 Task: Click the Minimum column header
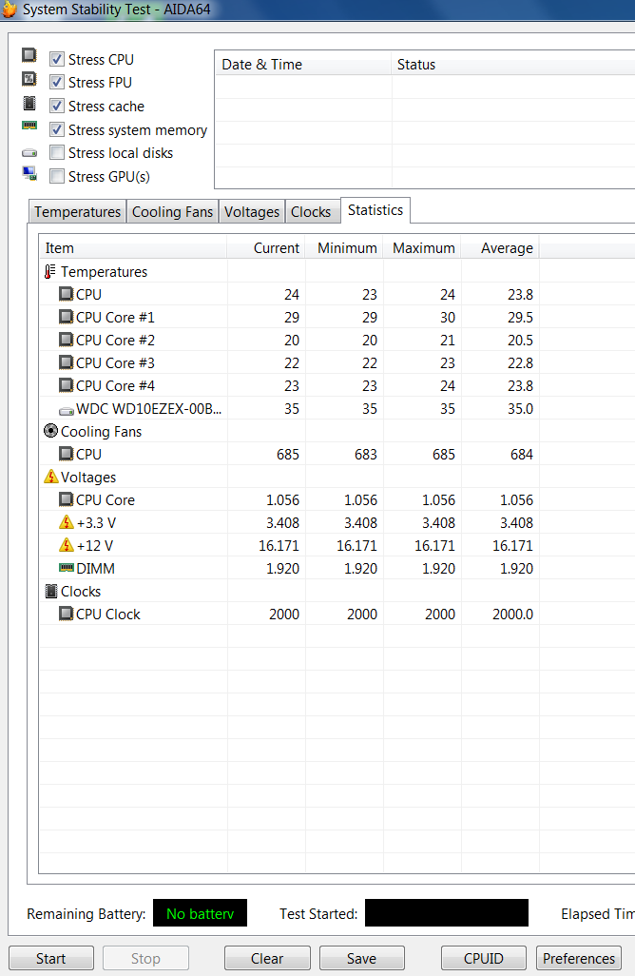(344, 247)
